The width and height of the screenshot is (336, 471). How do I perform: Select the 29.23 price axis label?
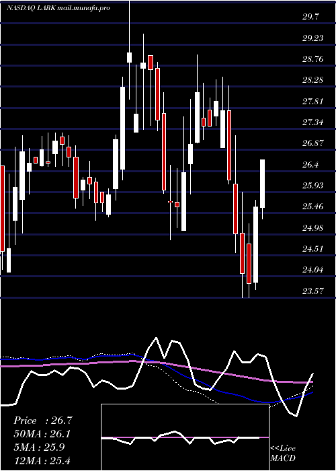pyautogui.click(x=312, y=38)
